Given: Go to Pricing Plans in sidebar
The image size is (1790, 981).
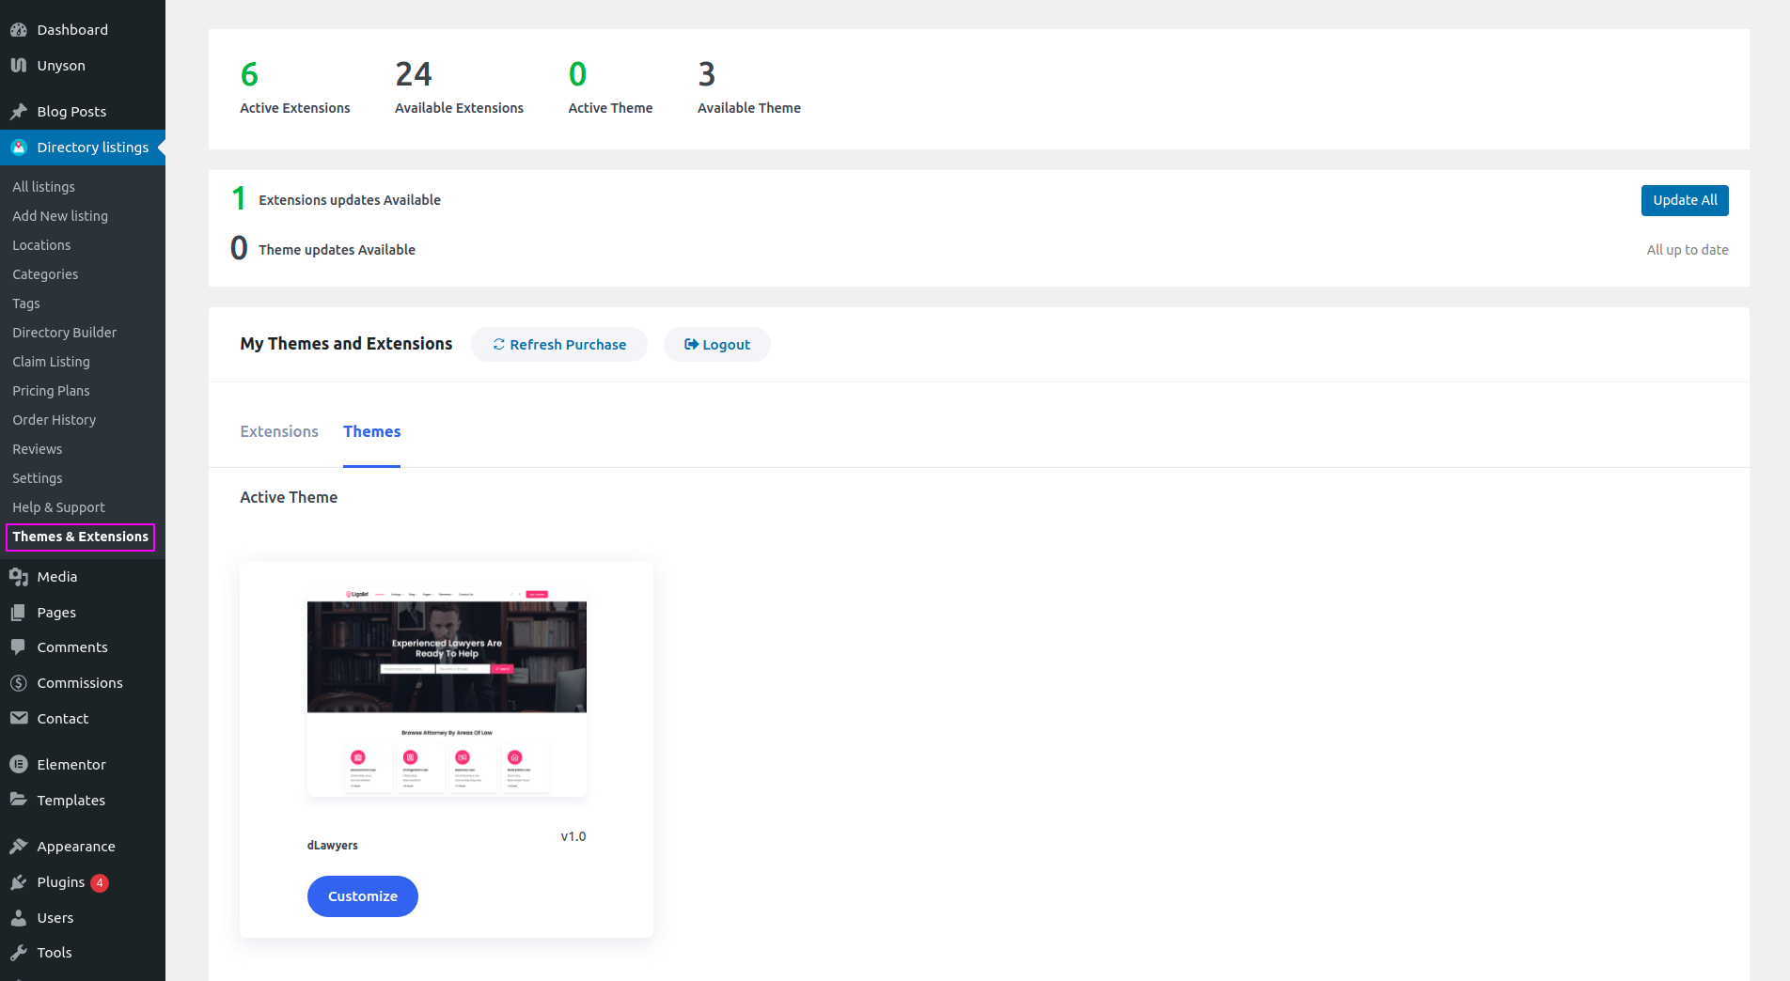Looking at the screenshot, I should pyautogui.click(x=52, y=391).
